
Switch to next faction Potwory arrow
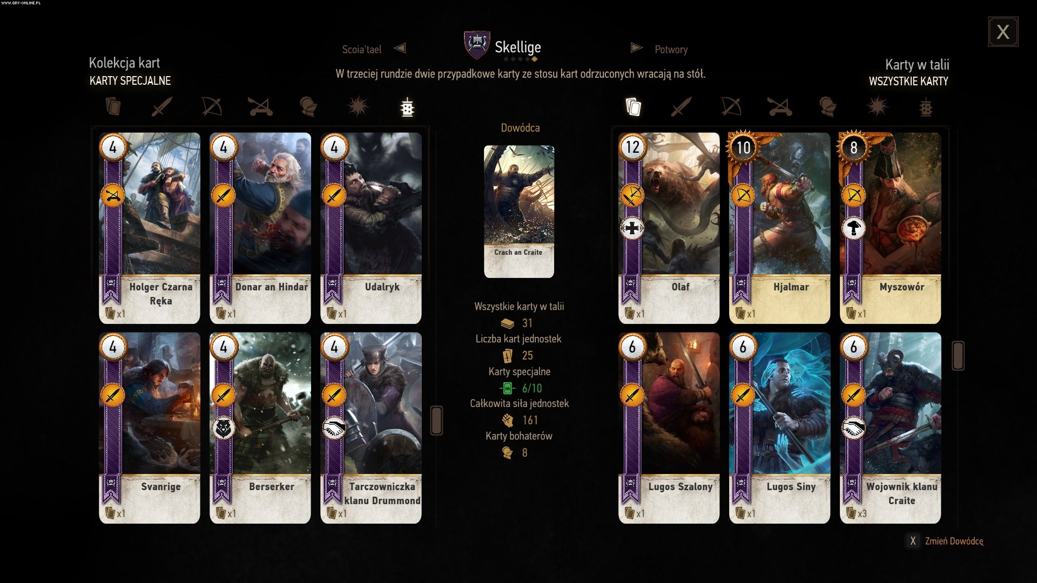[x=636, y=48]
